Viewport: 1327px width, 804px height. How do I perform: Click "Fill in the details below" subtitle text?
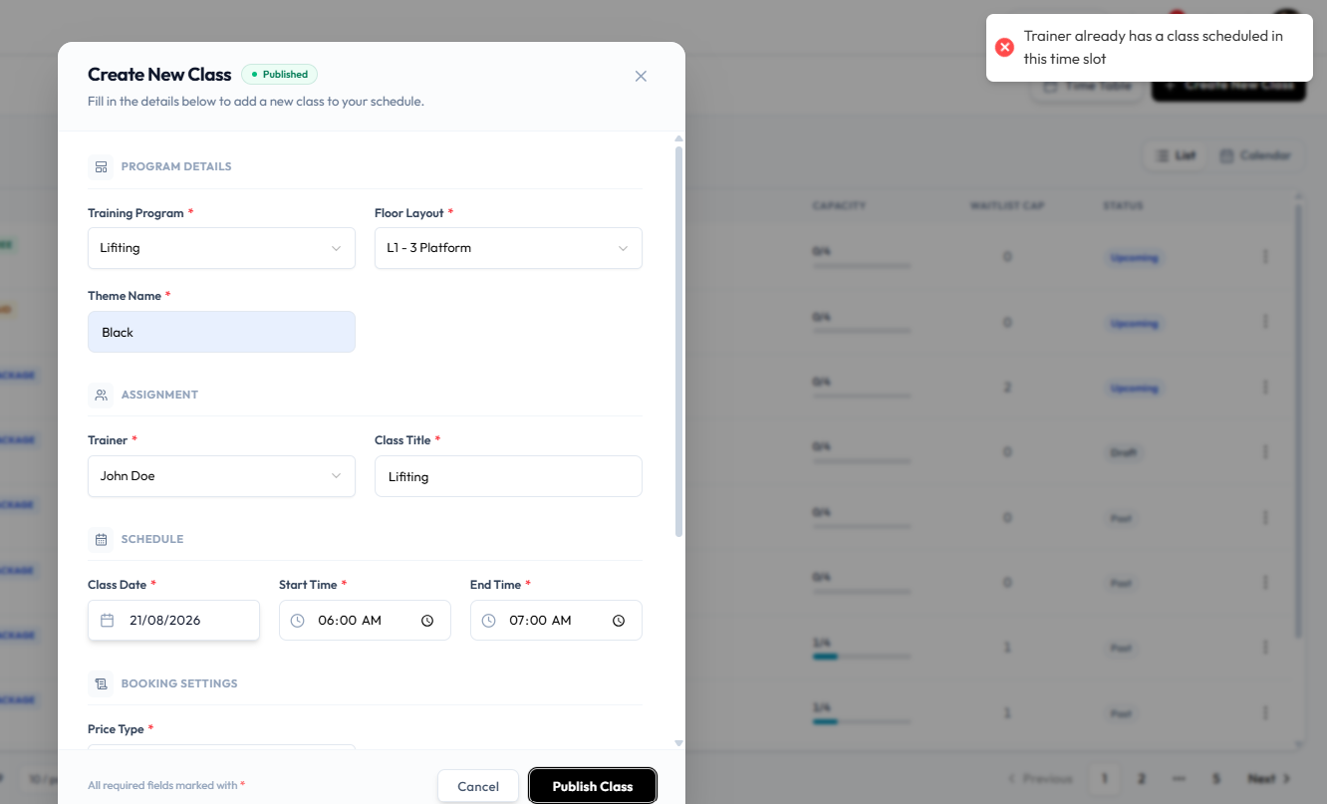256,102
